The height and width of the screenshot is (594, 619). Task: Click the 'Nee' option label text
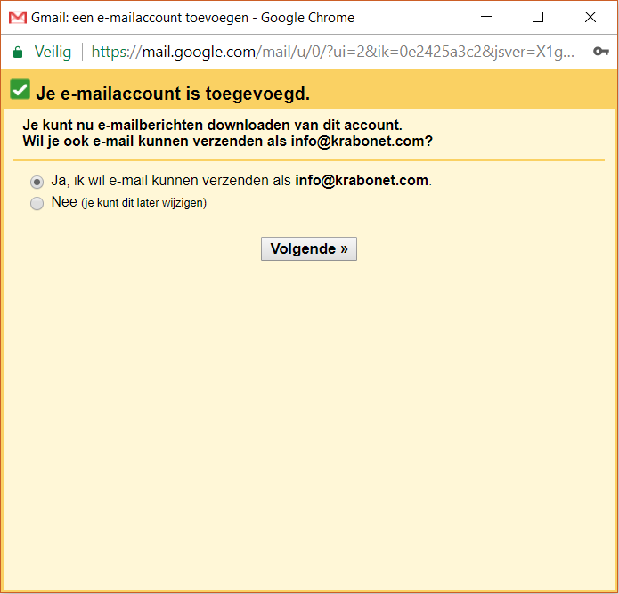(64, 202)
